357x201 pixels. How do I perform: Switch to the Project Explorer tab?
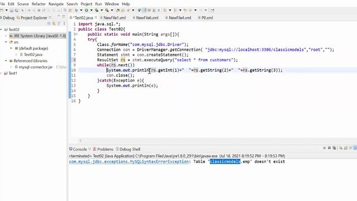click(32, 17)
